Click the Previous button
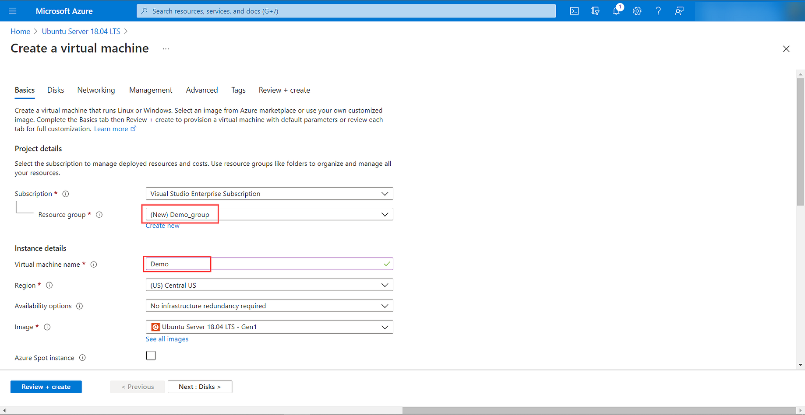Image resolution: width=805 pixels, height=415 pixels. tap(138, 387)
